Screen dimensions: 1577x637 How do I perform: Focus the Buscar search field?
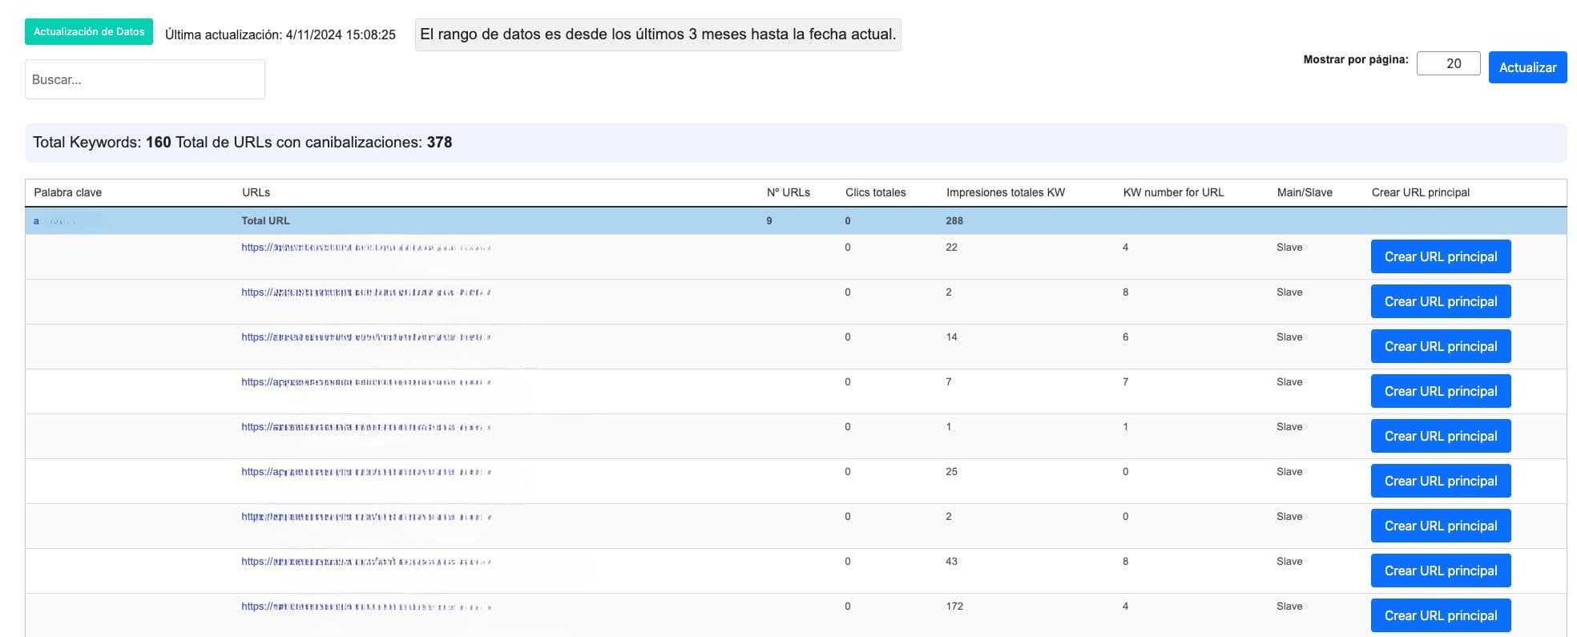[x=145, y=79]
